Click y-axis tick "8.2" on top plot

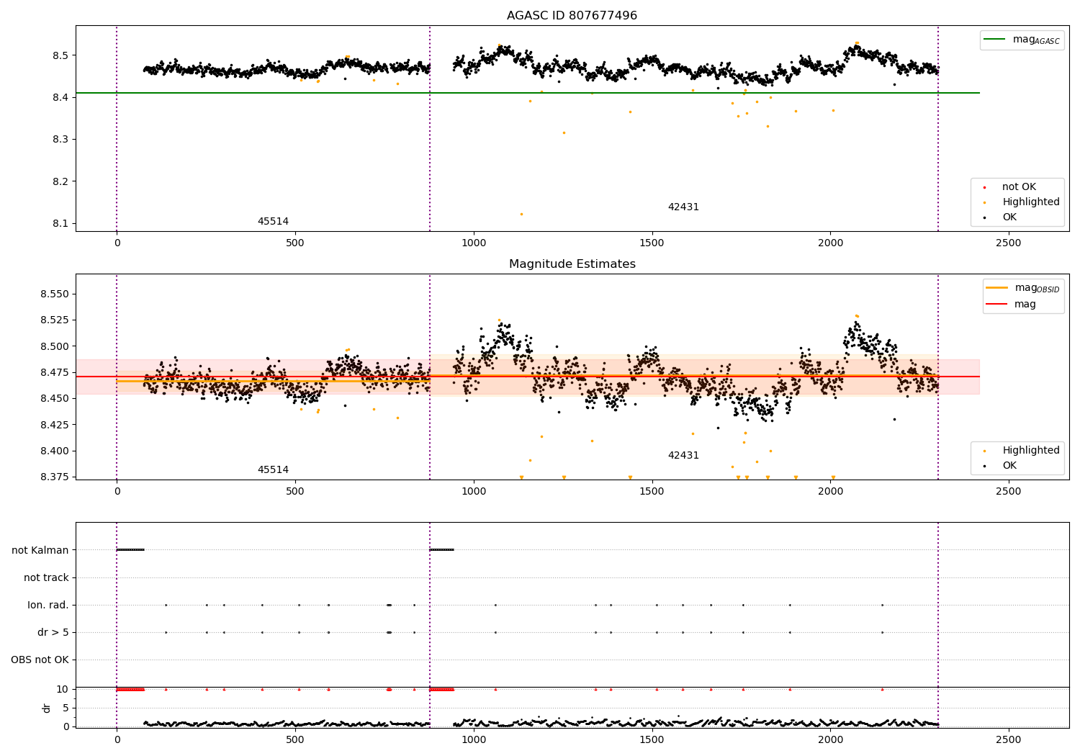click(60, 181)
